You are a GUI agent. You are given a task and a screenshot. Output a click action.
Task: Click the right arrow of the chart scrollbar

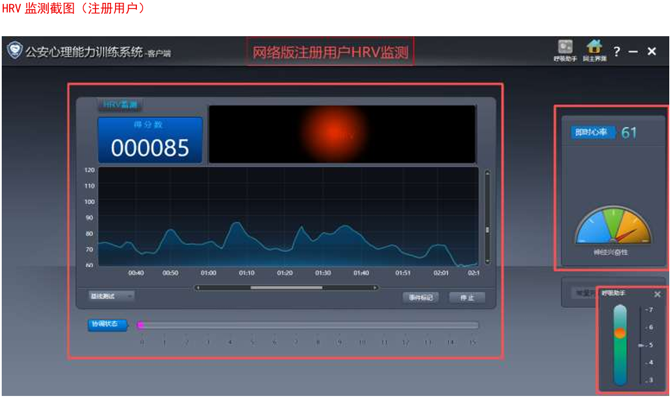click(375, 287)
